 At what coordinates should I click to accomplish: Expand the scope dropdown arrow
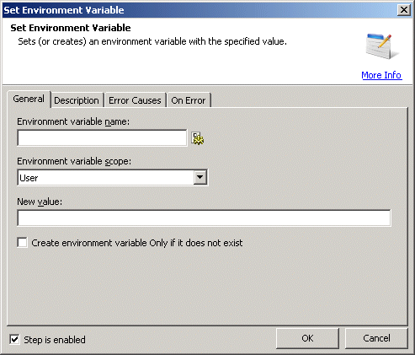click(200, 177)
